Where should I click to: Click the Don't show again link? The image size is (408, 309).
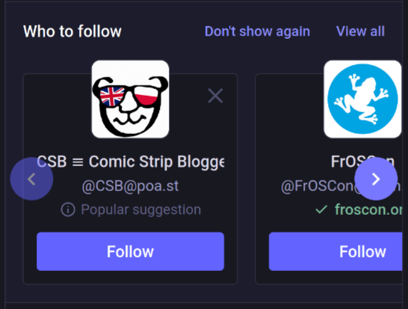coord(257,31)
